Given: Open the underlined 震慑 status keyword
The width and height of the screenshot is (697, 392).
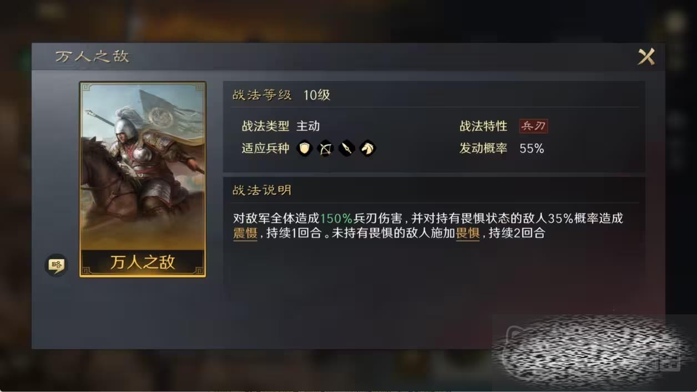Looking at the screenshot, I should coord(245,233).
